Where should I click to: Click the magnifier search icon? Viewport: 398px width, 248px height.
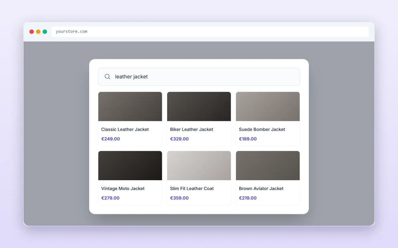[x=107, y=77]
